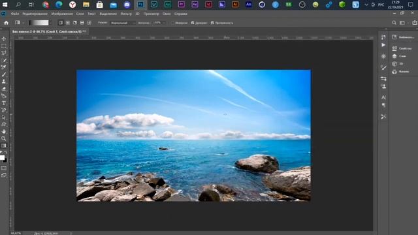Open the screen mode switcher

pyautogui.click(x=4, y=176)
